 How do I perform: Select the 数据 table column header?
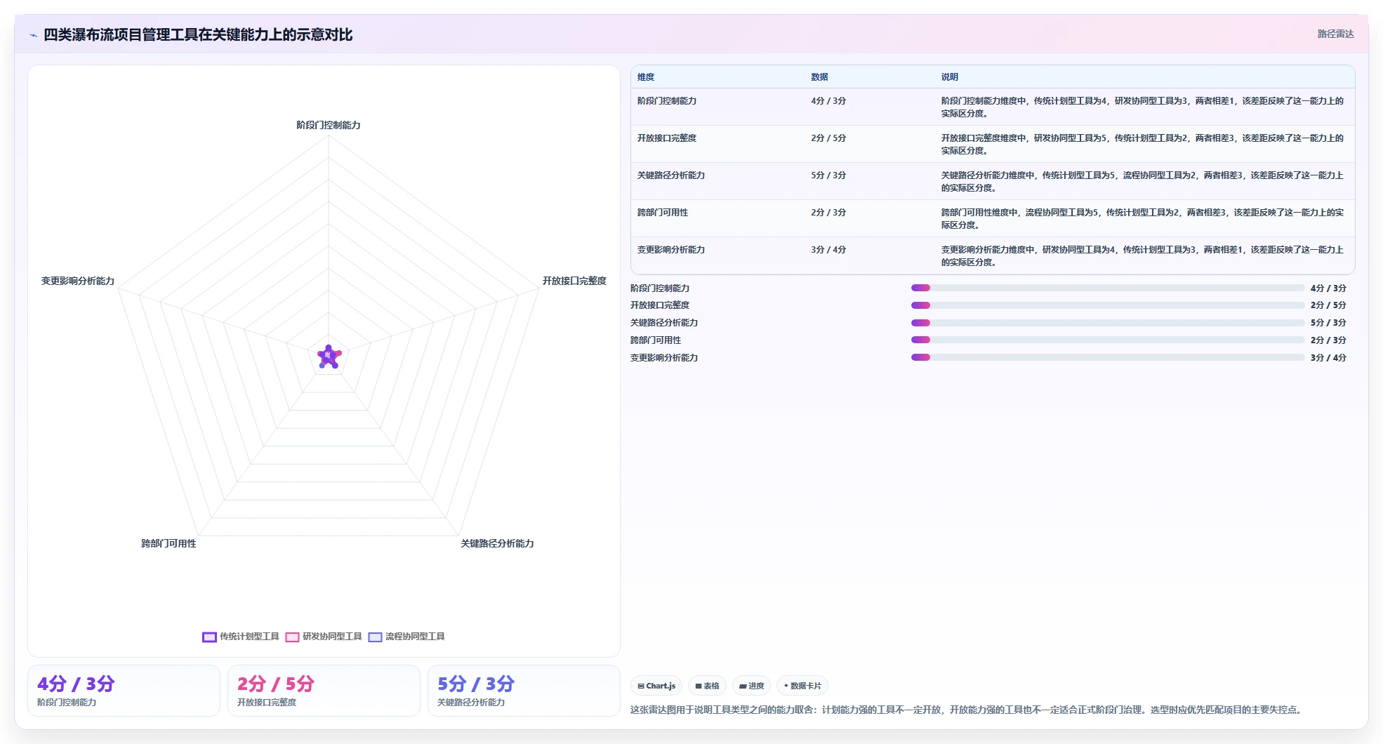point(819,77)
